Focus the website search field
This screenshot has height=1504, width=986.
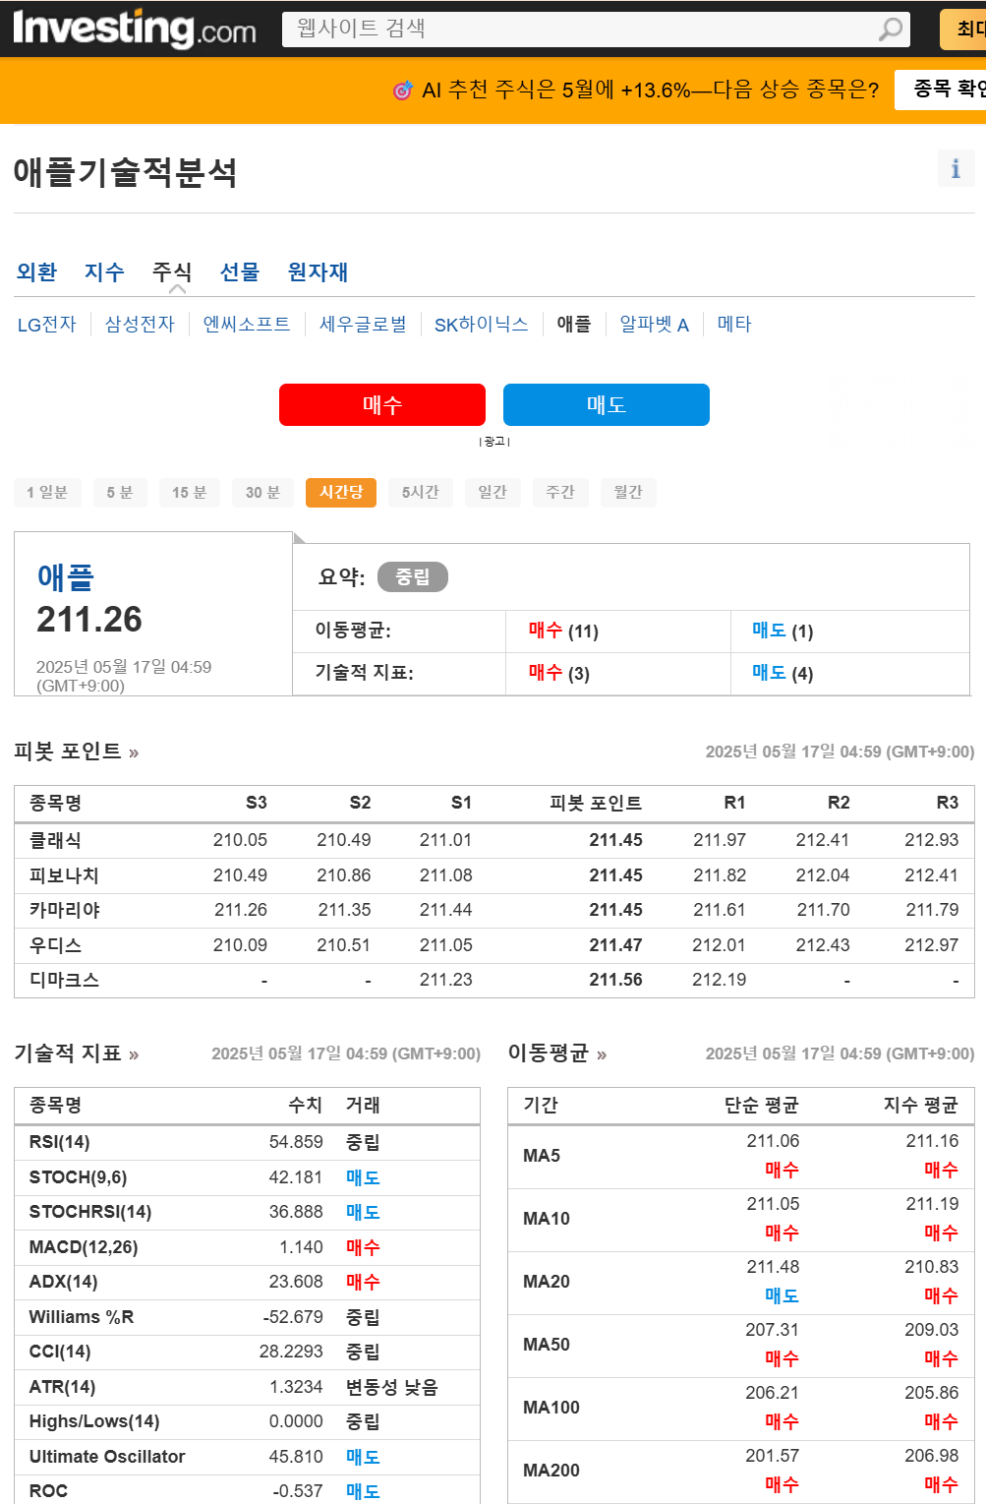(x=596, y=30)
